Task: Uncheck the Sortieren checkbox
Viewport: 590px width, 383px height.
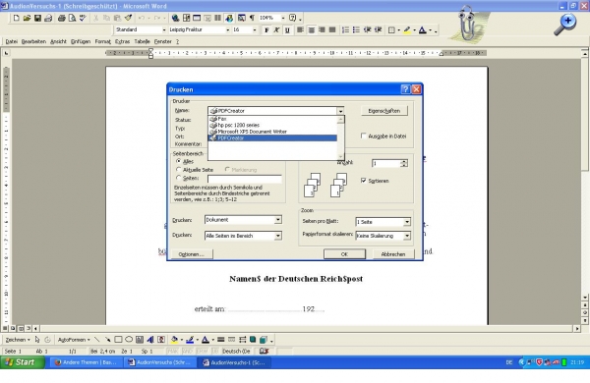Action: point(364,181)
